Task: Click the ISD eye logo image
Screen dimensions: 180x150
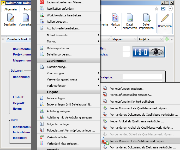Action: click(148, 52)
